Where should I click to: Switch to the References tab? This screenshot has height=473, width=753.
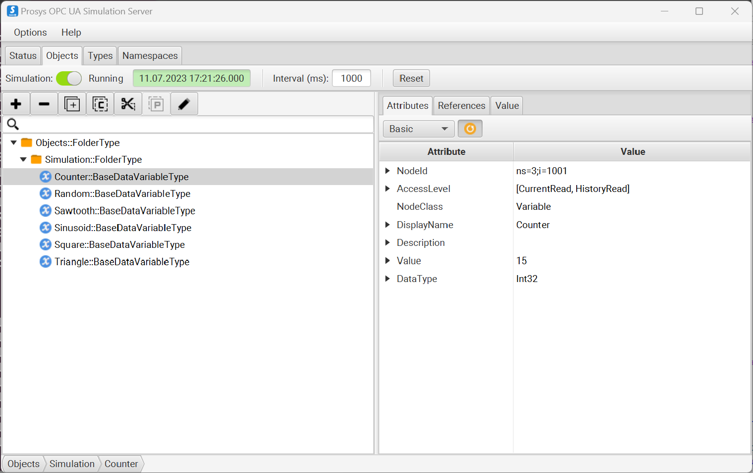(x=462, y=105)
